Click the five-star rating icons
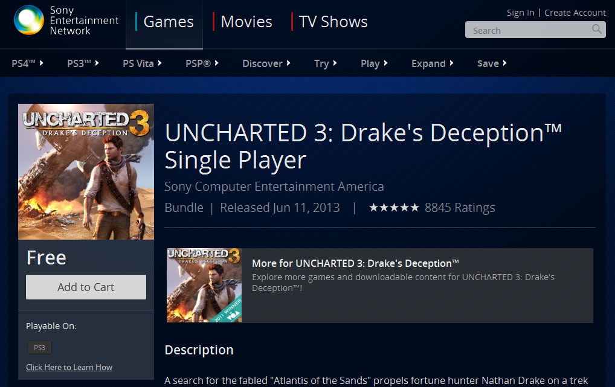Viewport: 615px width, 387px height. point(394,208)
